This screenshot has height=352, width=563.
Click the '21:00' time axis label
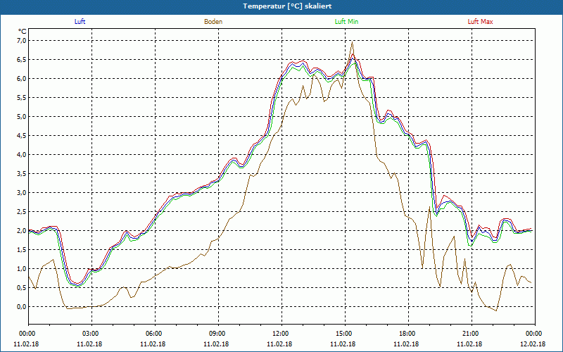point(472,334)
